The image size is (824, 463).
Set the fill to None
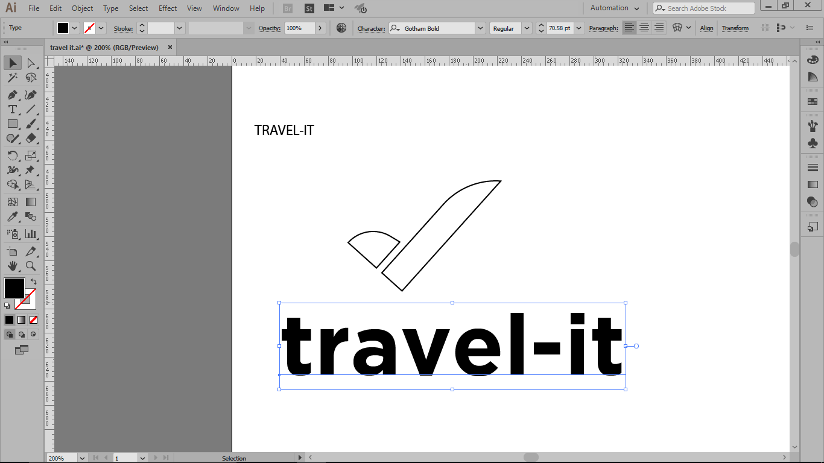(34, 320)
